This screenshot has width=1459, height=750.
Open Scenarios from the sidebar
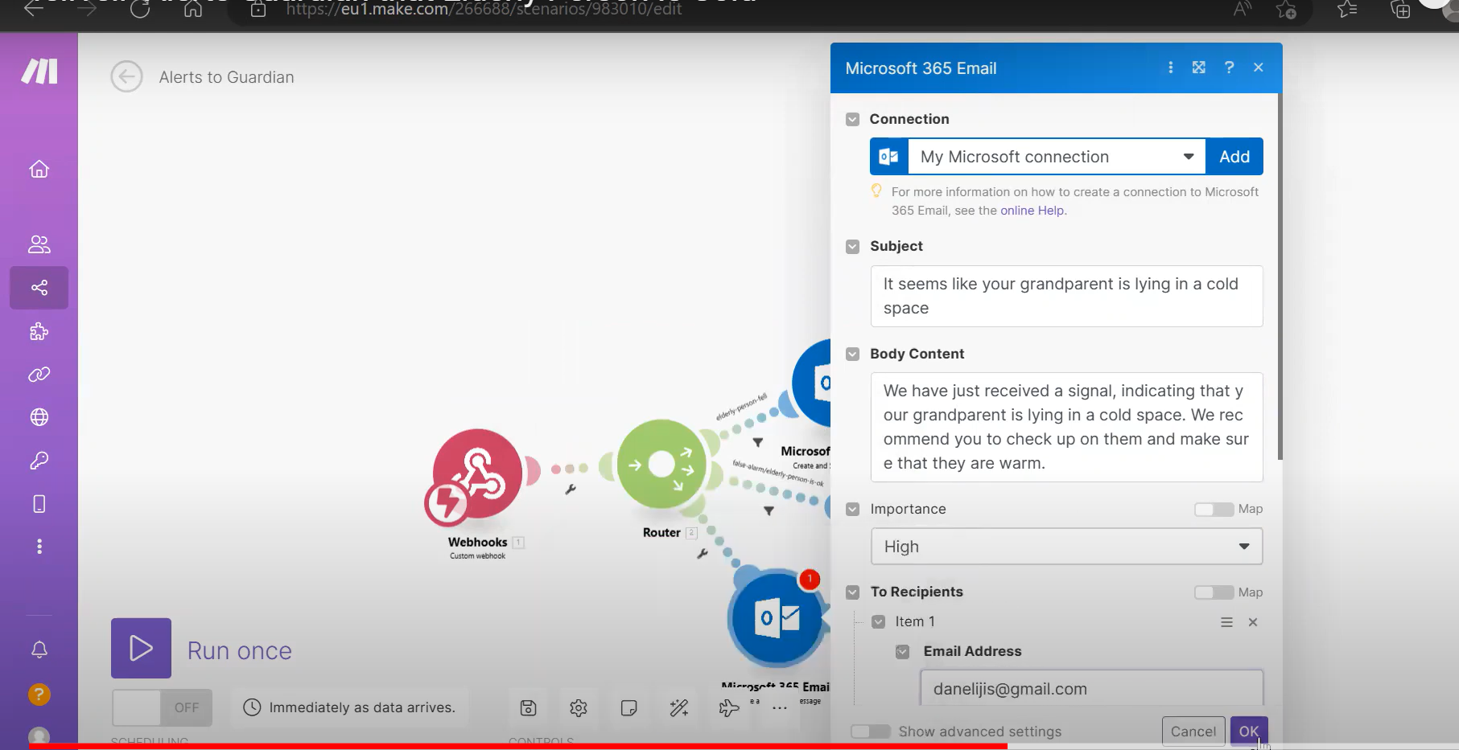pyautogui.click(x=39, y=288)
